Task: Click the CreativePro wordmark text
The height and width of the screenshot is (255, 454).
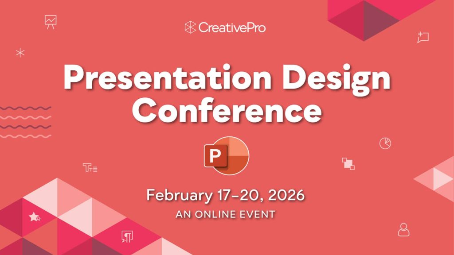Action: pos(232,27)
